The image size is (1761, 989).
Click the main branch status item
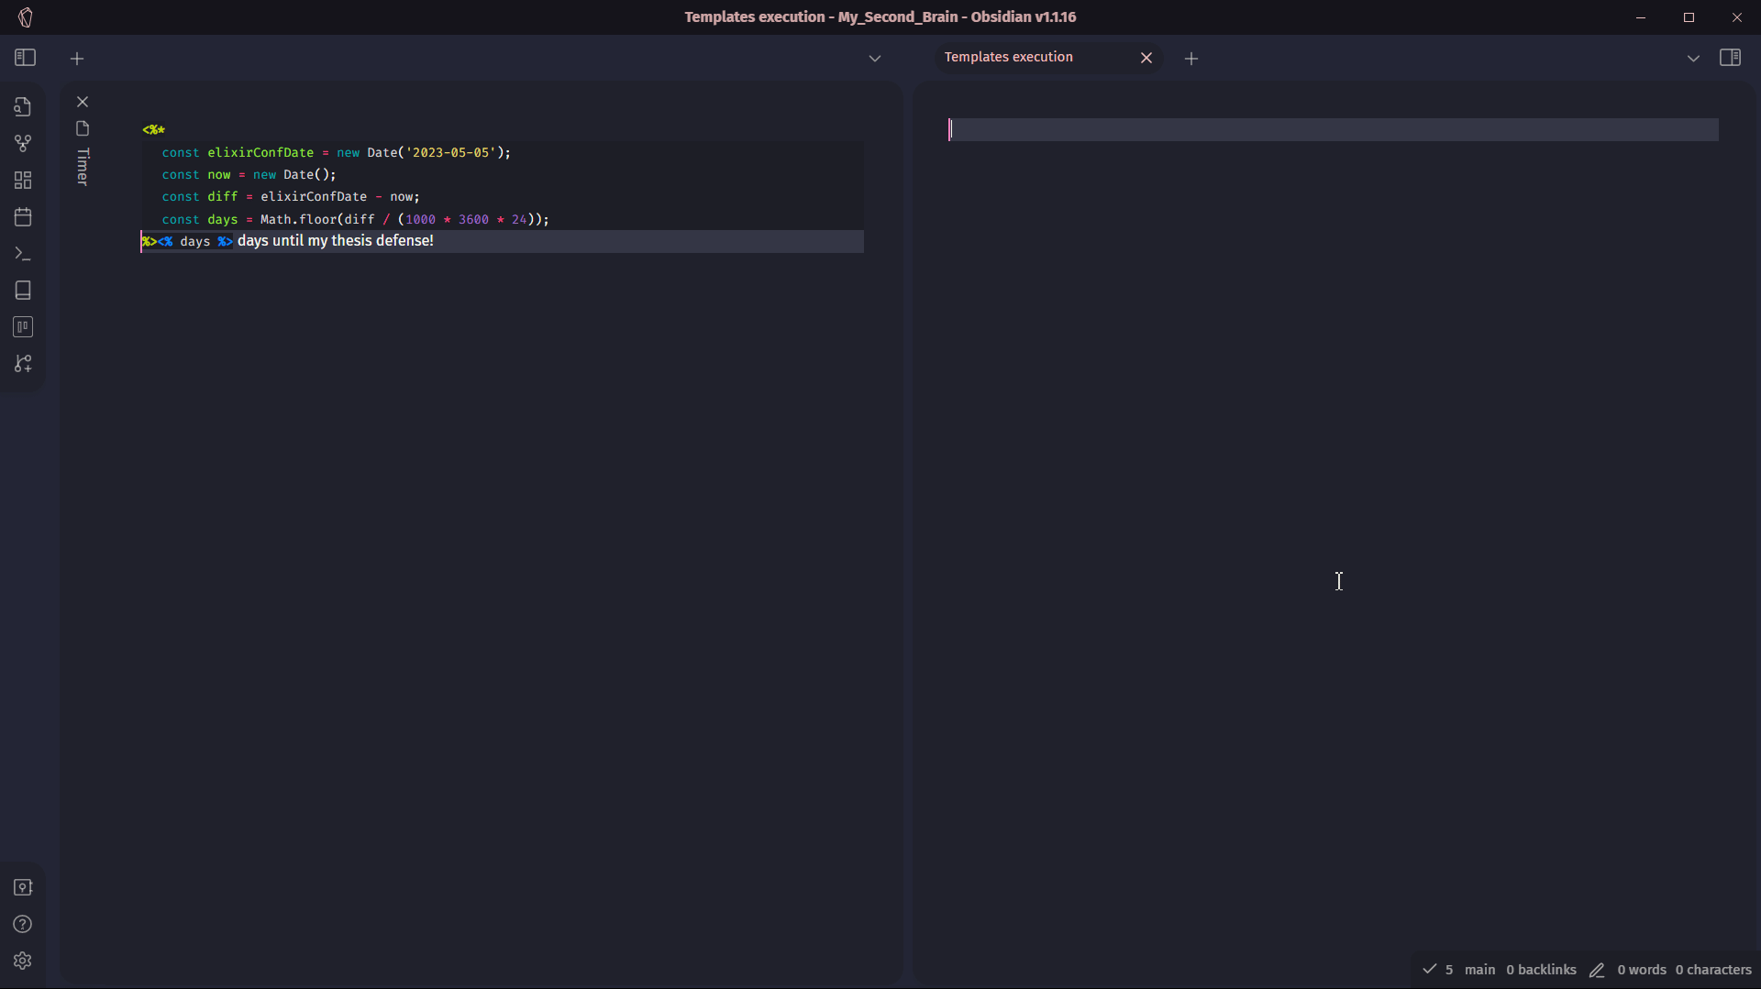pos(1479,970)
